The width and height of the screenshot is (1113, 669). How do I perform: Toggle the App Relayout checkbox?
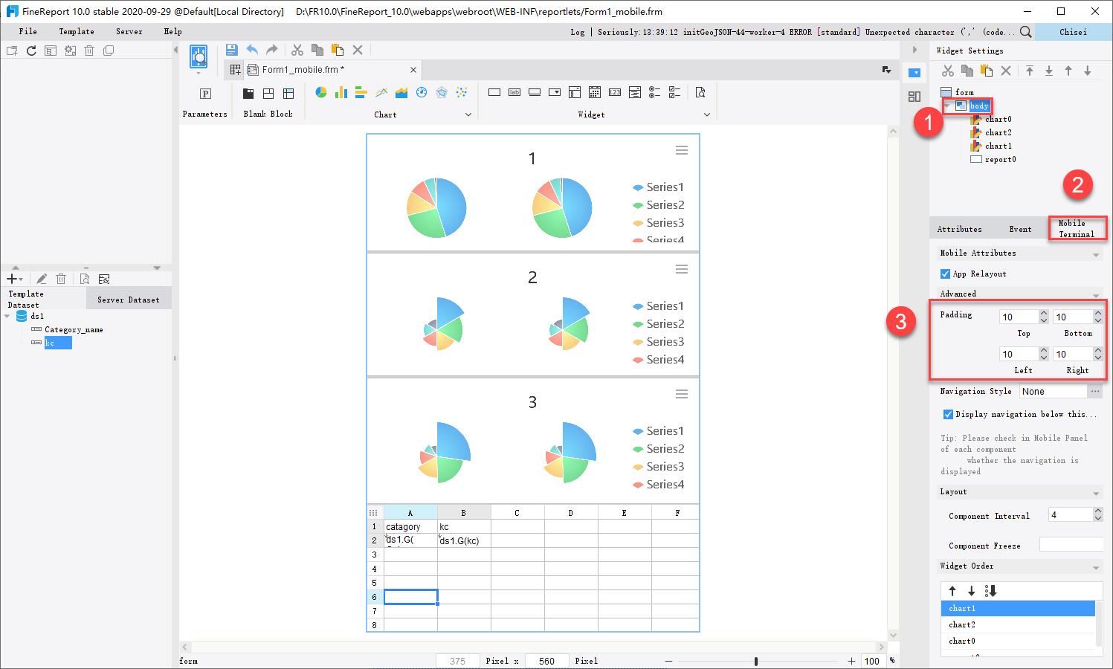click(x=945, y=274)
